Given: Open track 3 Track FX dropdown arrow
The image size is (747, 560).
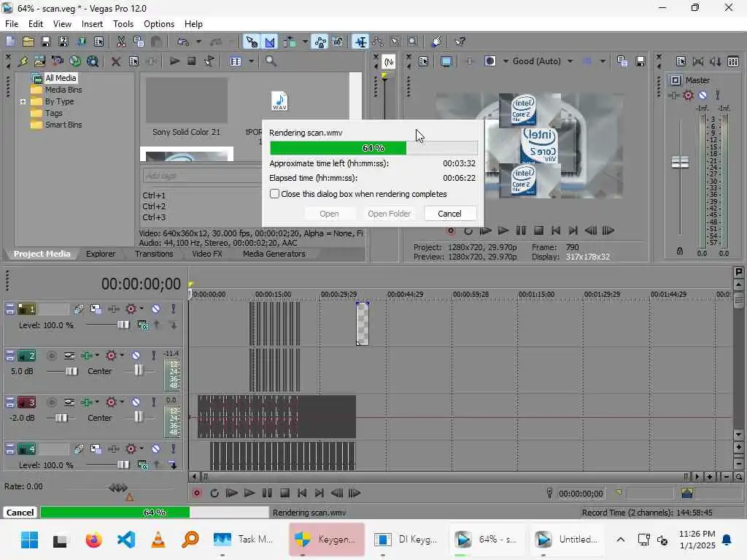Looking at the screenshot, I should (x=122, y=402).
